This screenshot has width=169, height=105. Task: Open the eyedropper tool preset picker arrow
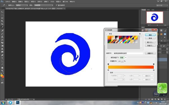pyautogui.click(x=6, y=5)
